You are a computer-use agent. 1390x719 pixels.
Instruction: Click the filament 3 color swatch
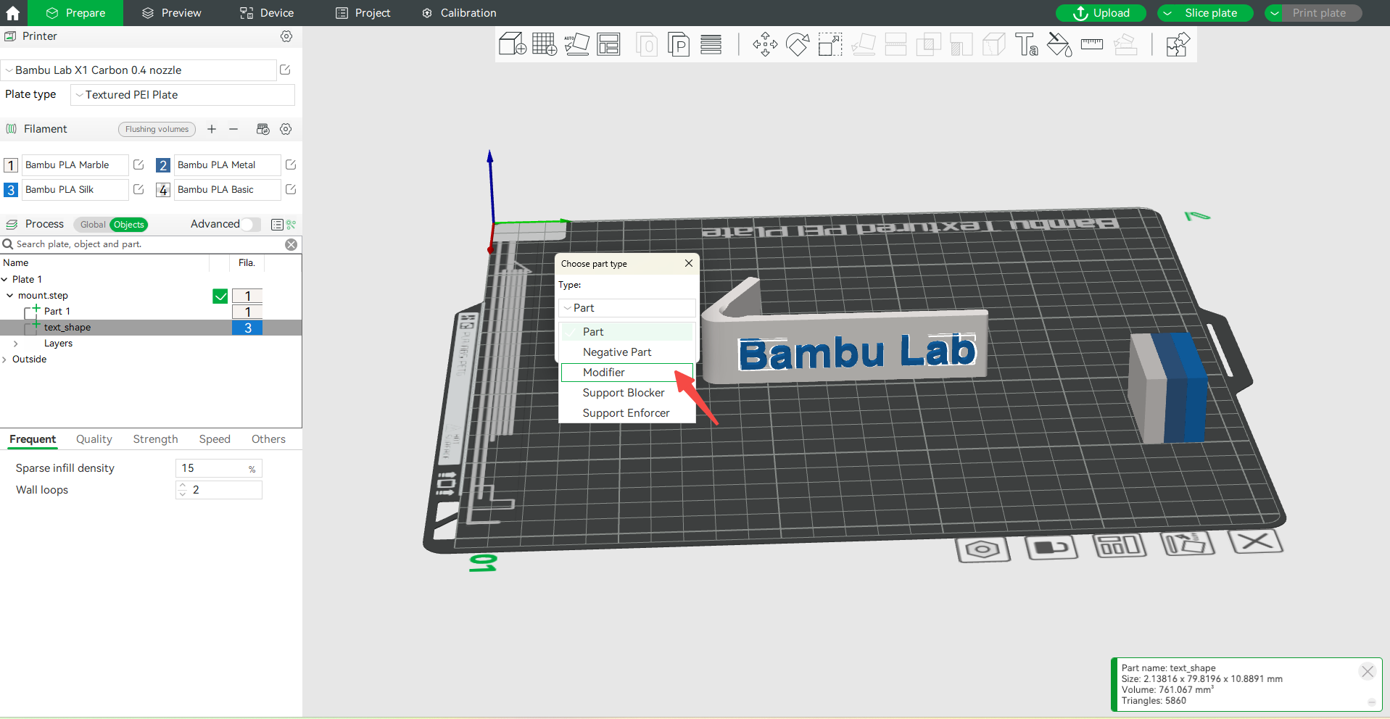11,190
